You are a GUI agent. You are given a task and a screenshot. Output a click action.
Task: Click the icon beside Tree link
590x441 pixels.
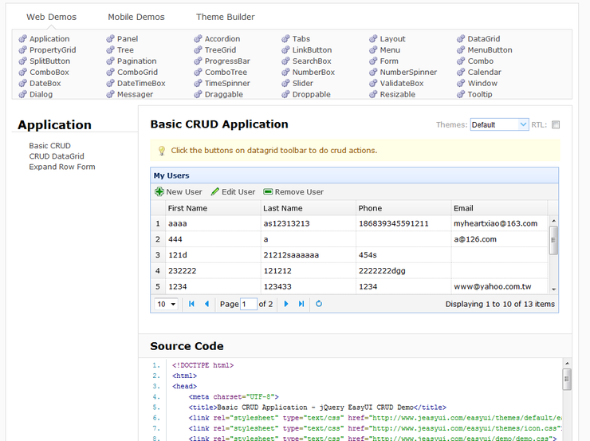(x=110, y=50)
